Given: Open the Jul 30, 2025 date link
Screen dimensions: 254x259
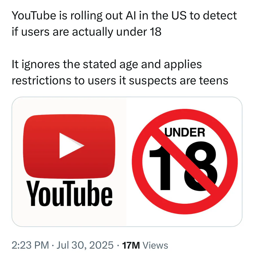Looking at the screenshot, I should (x=85, y=245).
